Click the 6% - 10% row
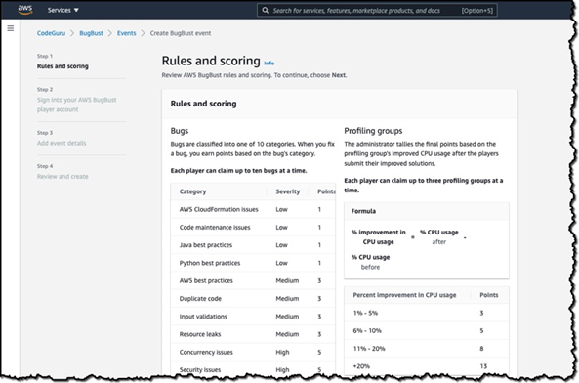The width and height of the screenshot is (579, 383). 427,330
